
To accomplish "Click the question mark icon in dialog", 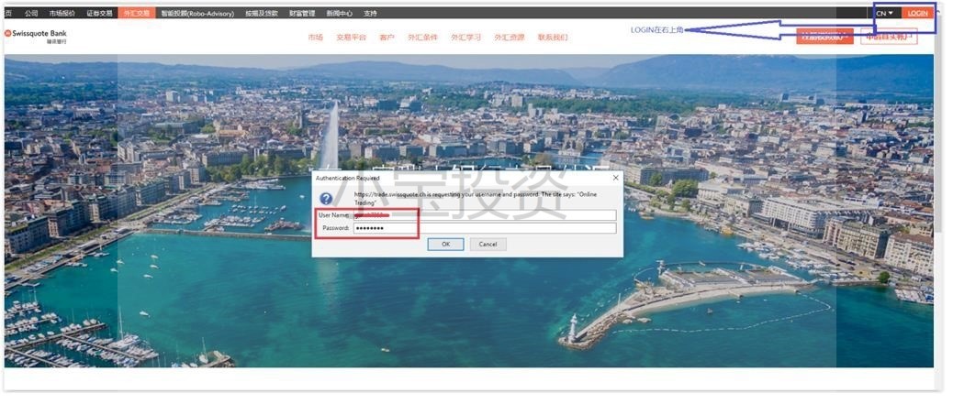I will (x=325, y=198).
